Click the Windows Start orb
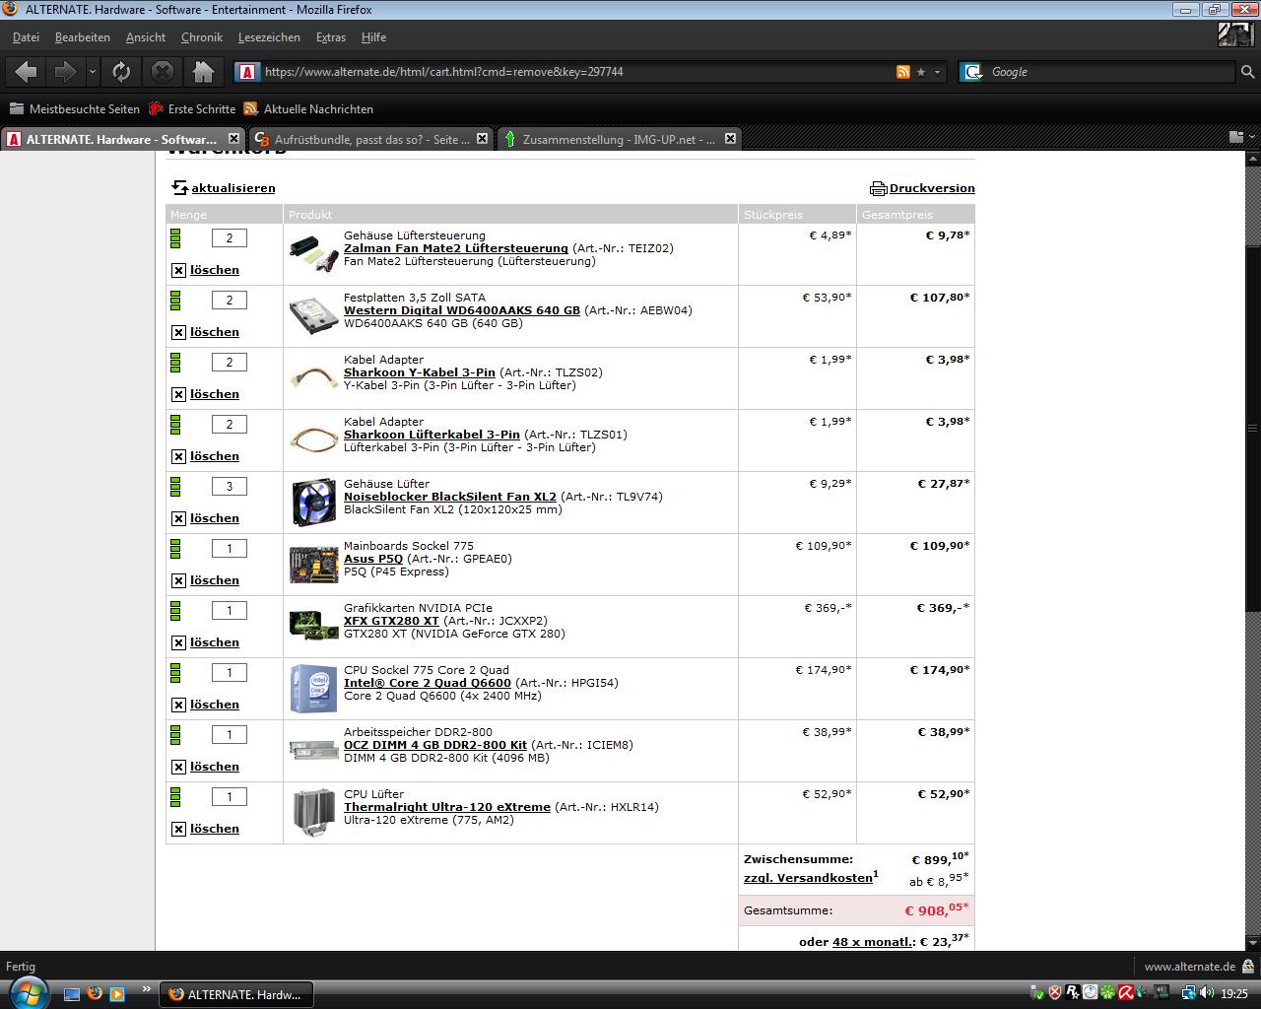 (27, 991)
